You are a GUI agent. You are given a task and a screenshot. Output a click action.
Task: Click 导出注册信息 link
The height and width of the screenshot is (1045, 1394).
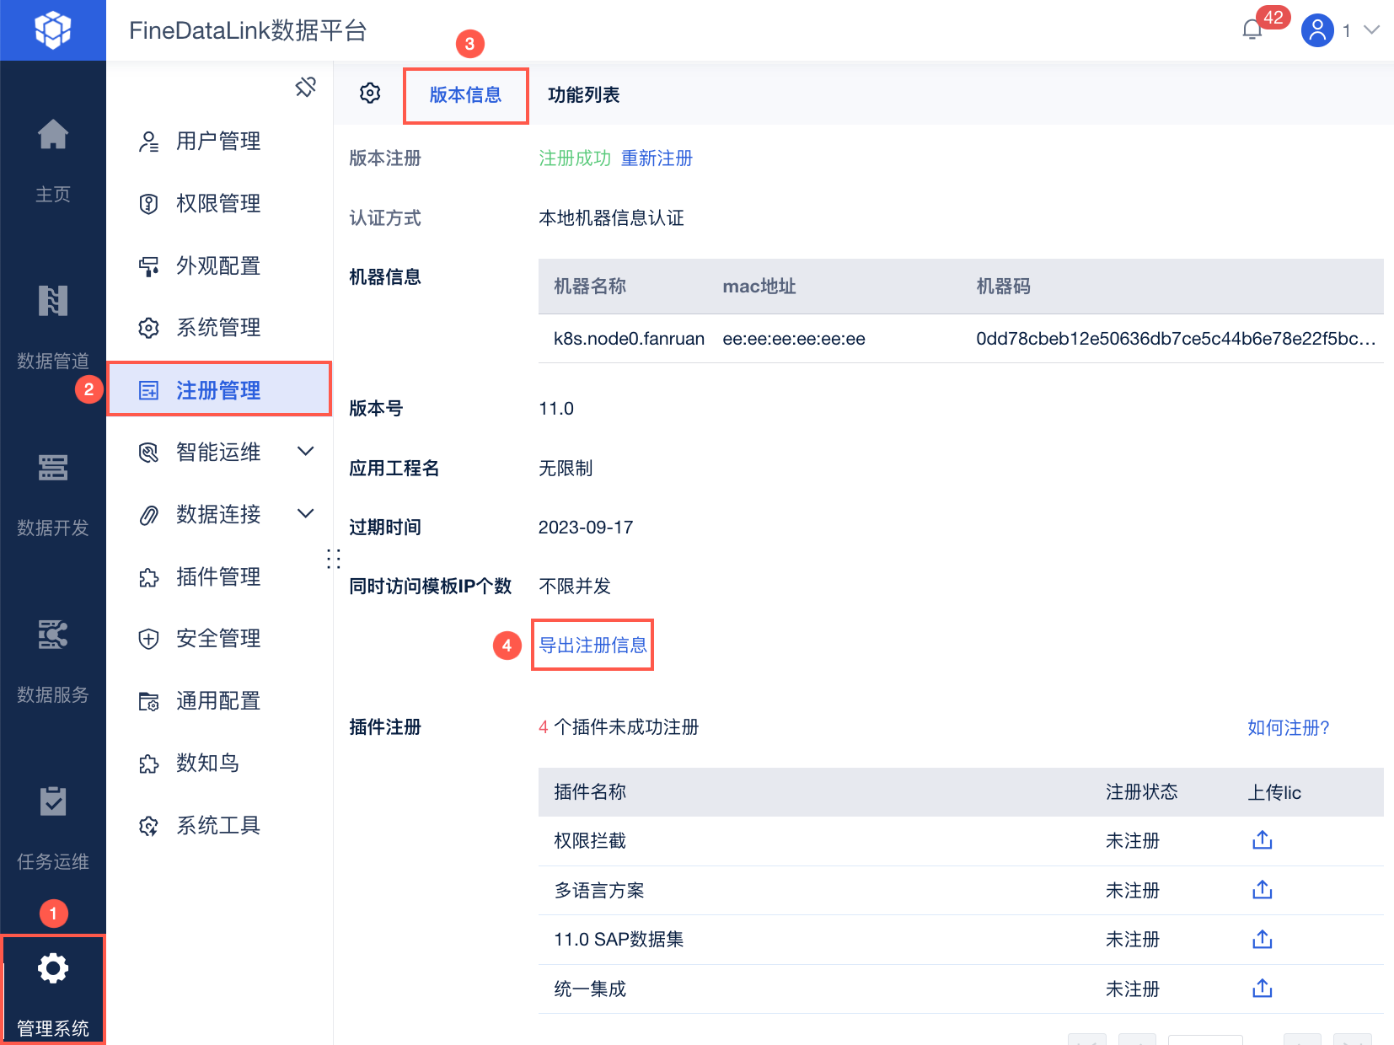click(x=592, y=646)
